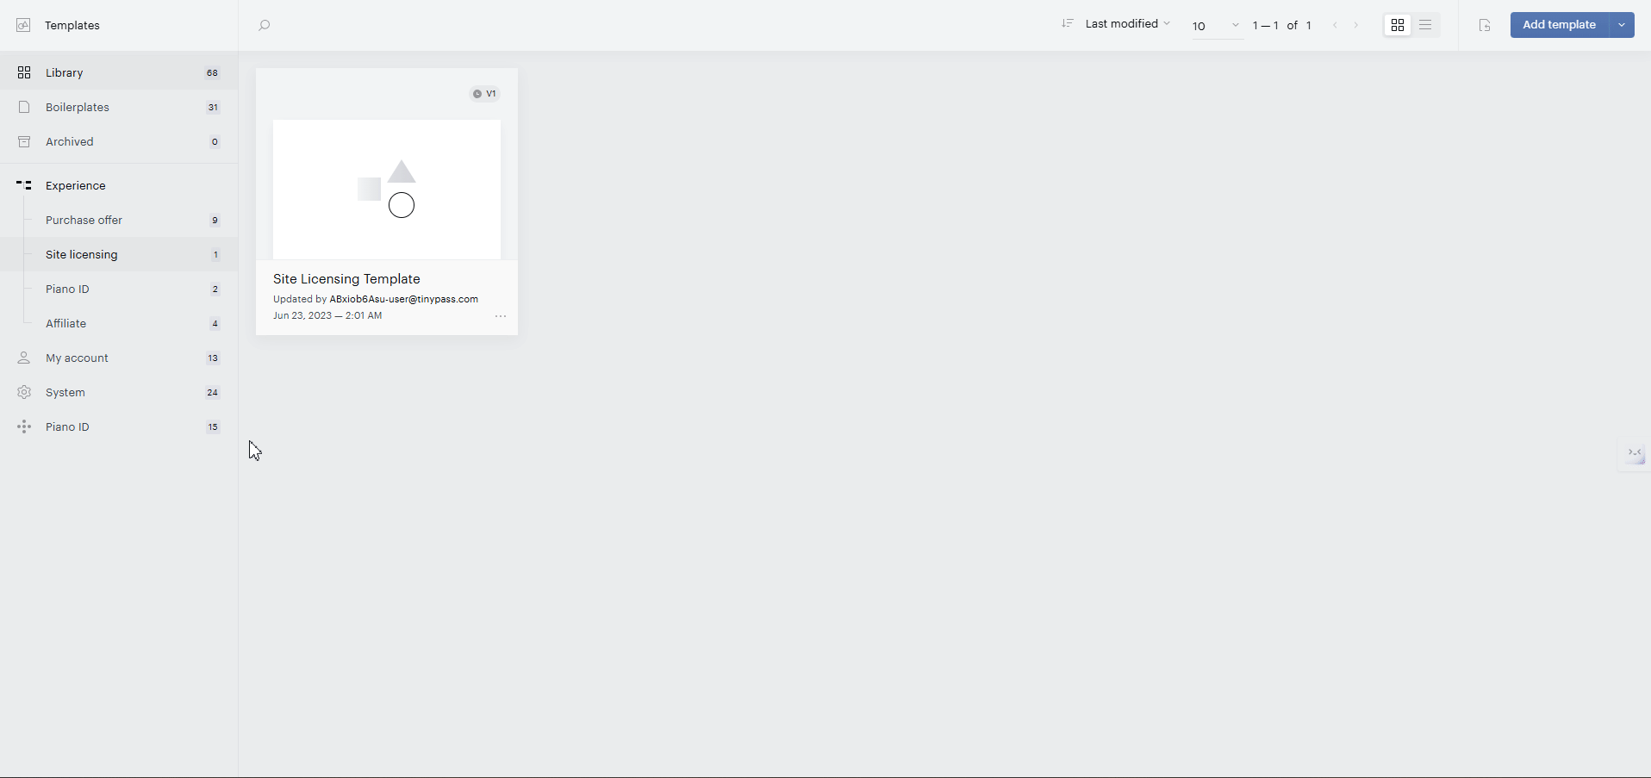The width and height of the screenshot is (1651, 778).
Task: Select Boilerplates in the sidebar
Action: 119,107
